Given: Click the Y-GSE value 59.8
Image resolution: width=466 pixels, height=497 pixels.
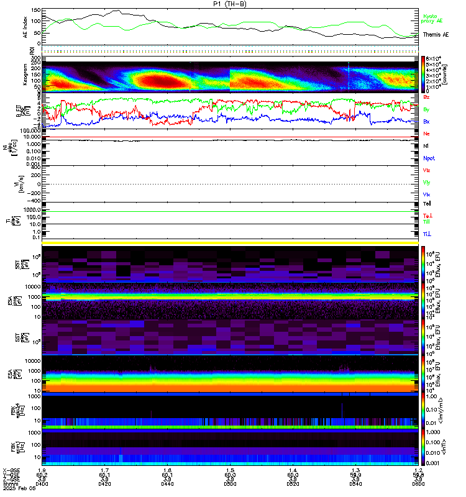Looking at the screenshot, I should (418, 475).
